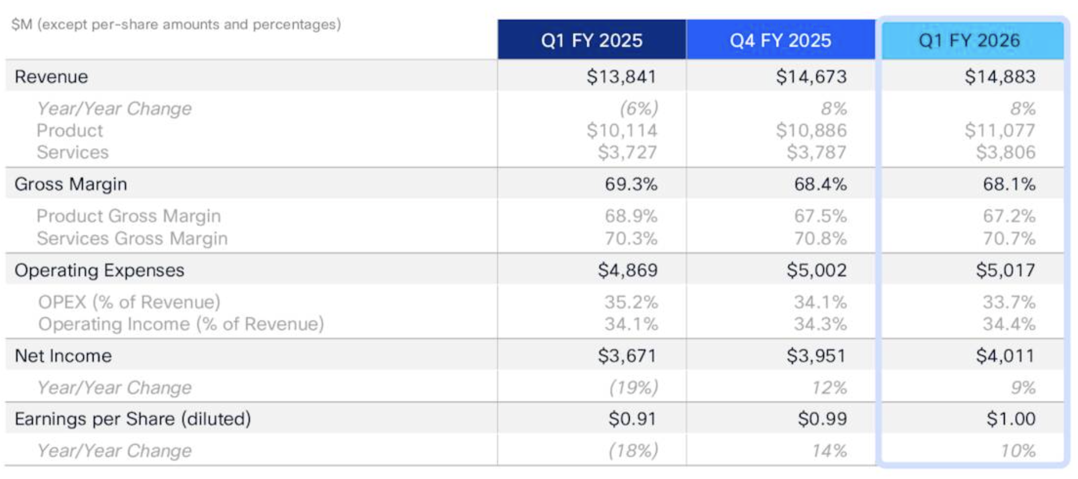Click the Revenue row label

(x=52, y=77)
